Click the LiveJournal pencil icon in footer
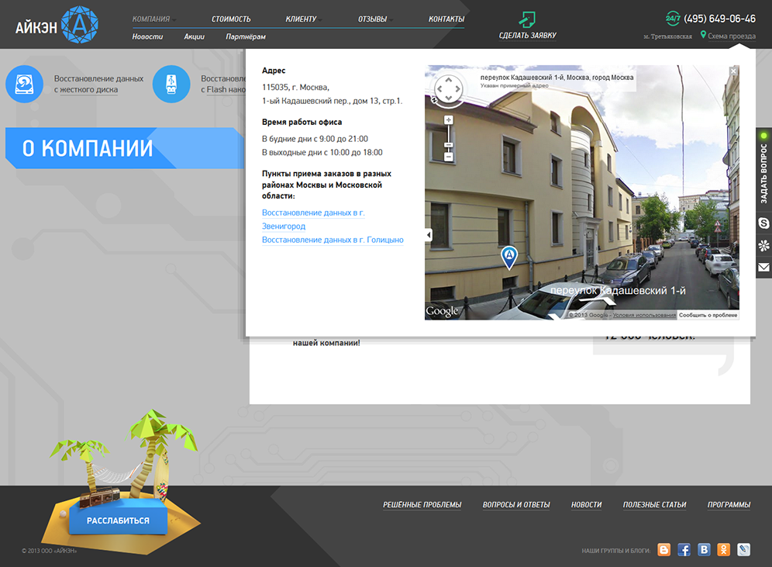The height and width of the screenshot is (567, 772). 744,549
